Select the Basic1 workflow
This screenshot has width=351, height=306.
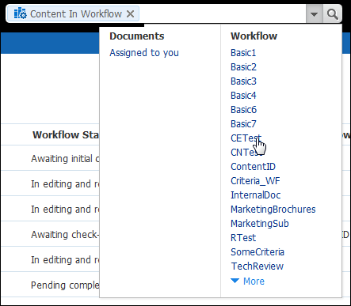click(x=243, y=53)
